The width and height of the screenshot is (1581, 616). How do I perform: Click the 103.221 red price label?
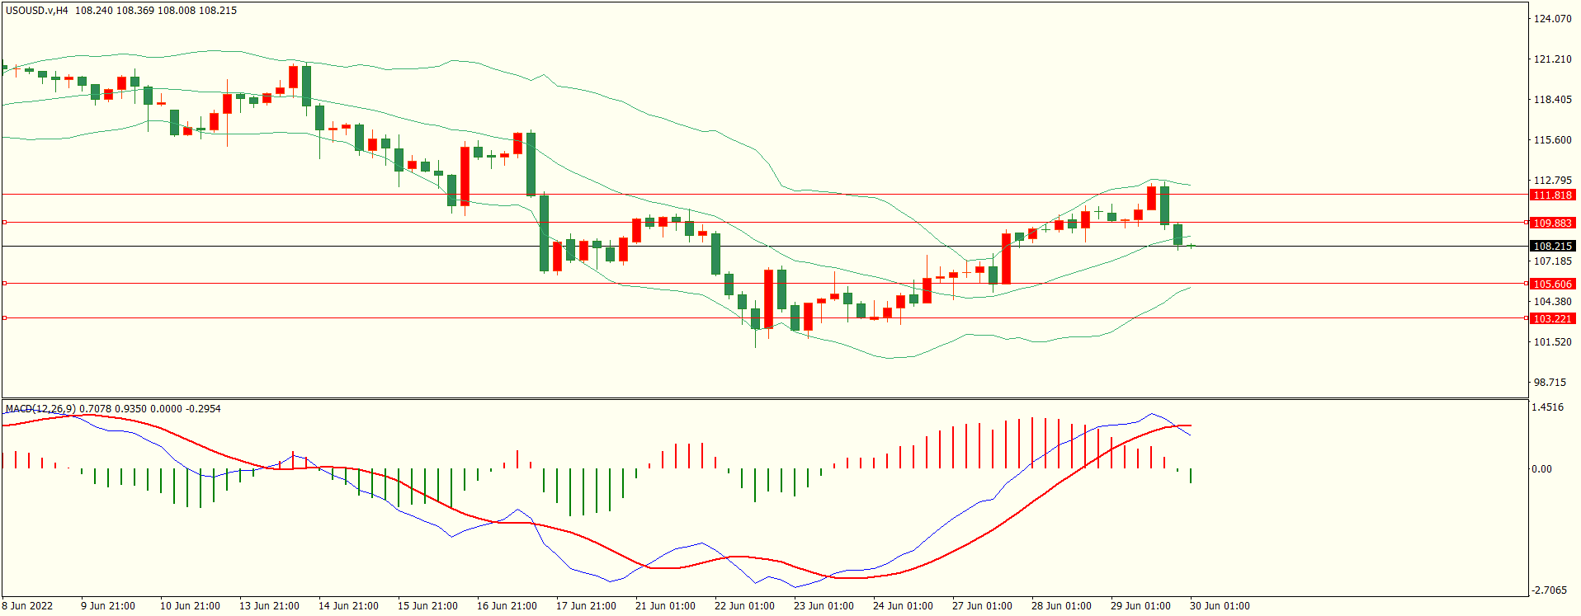tap(1552, 319)
